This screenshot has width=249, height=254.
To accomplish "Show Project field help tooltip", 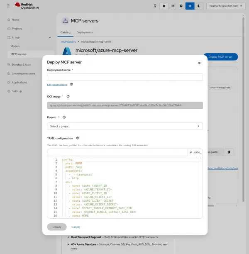I will point(64,117).
